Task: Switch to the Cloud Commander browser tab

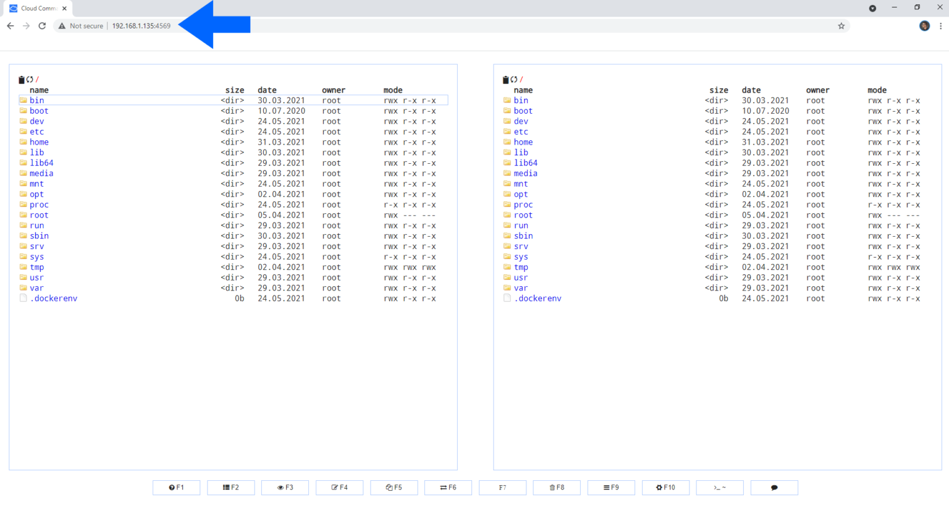Action: pos(35,8)
